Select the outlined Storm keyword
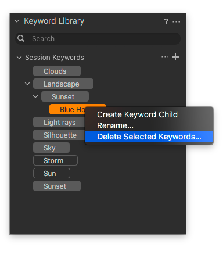223x255 pixels. coord(55,160)
